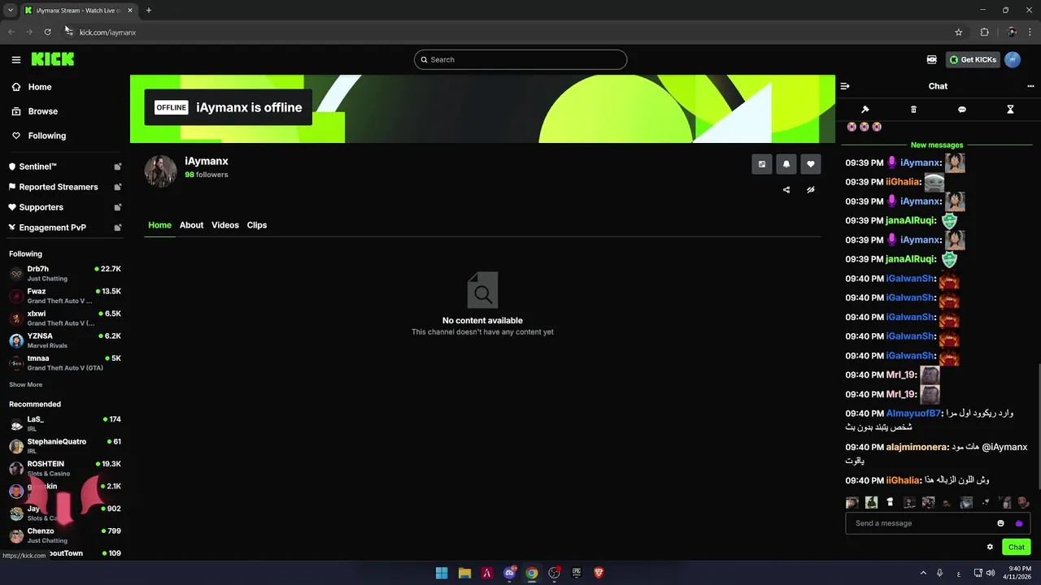The height and width of the screenshot is (585, 1041).
Task: Collapse the chat panel with arrow icon
Action: pos(845,86)
